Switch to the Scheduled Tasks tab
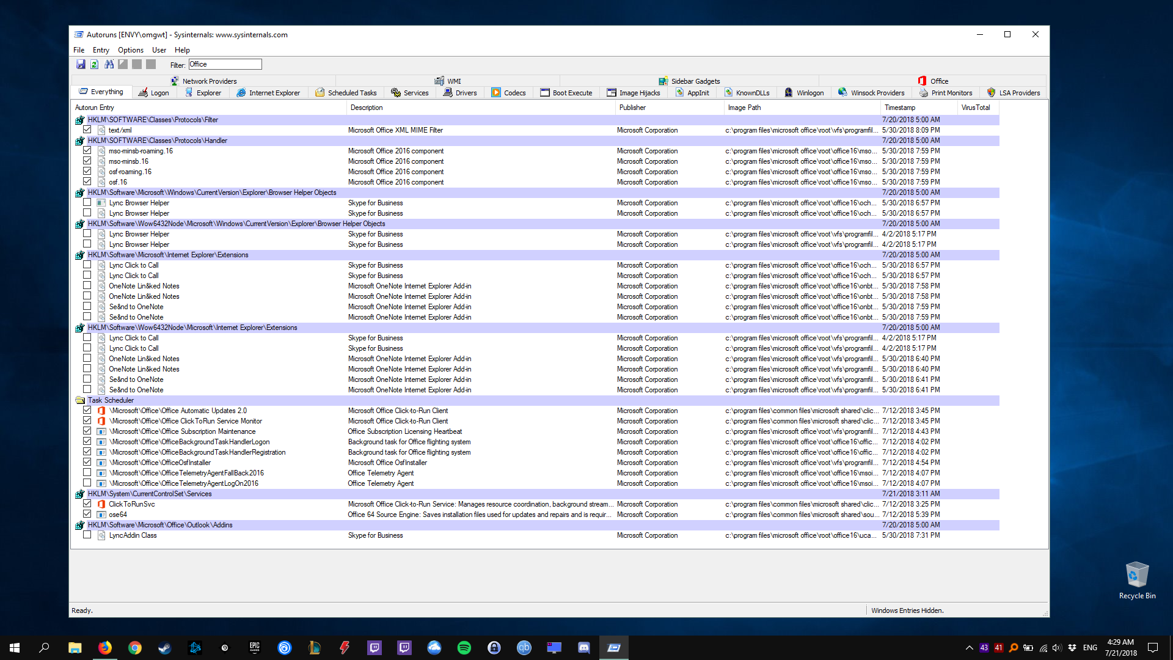1173x660 pixels. (346, 93)
